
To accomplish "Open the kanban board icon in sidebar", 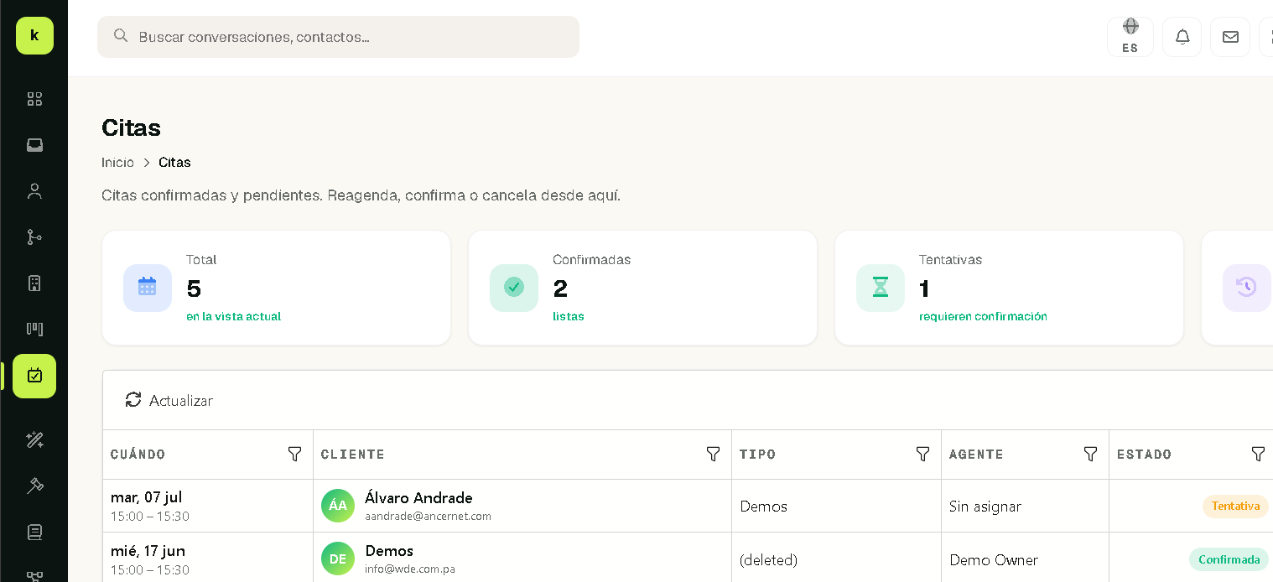I will tap(34, 329).
